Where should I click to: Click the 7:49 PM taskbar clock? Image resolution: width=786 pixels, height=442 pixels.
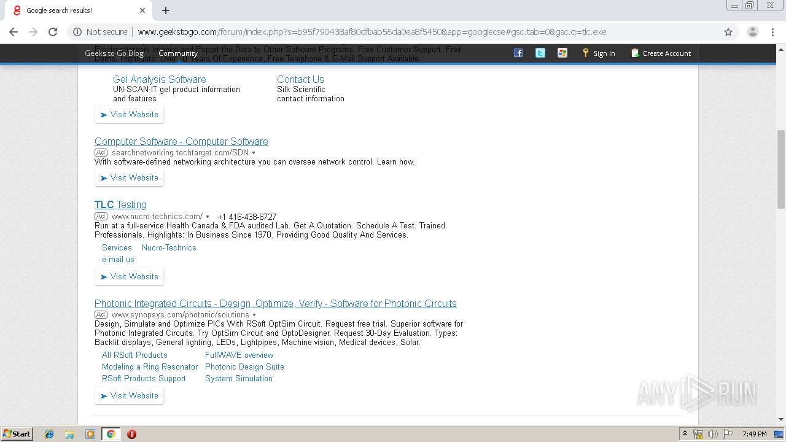tap(755, 434)
